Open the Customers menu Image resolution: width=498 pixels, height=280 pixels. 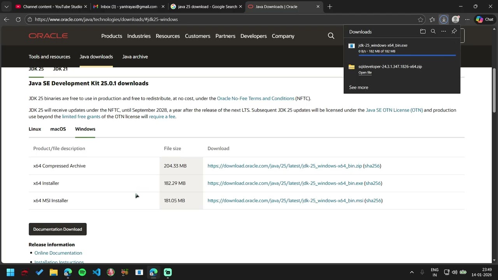tap(198, 36)
